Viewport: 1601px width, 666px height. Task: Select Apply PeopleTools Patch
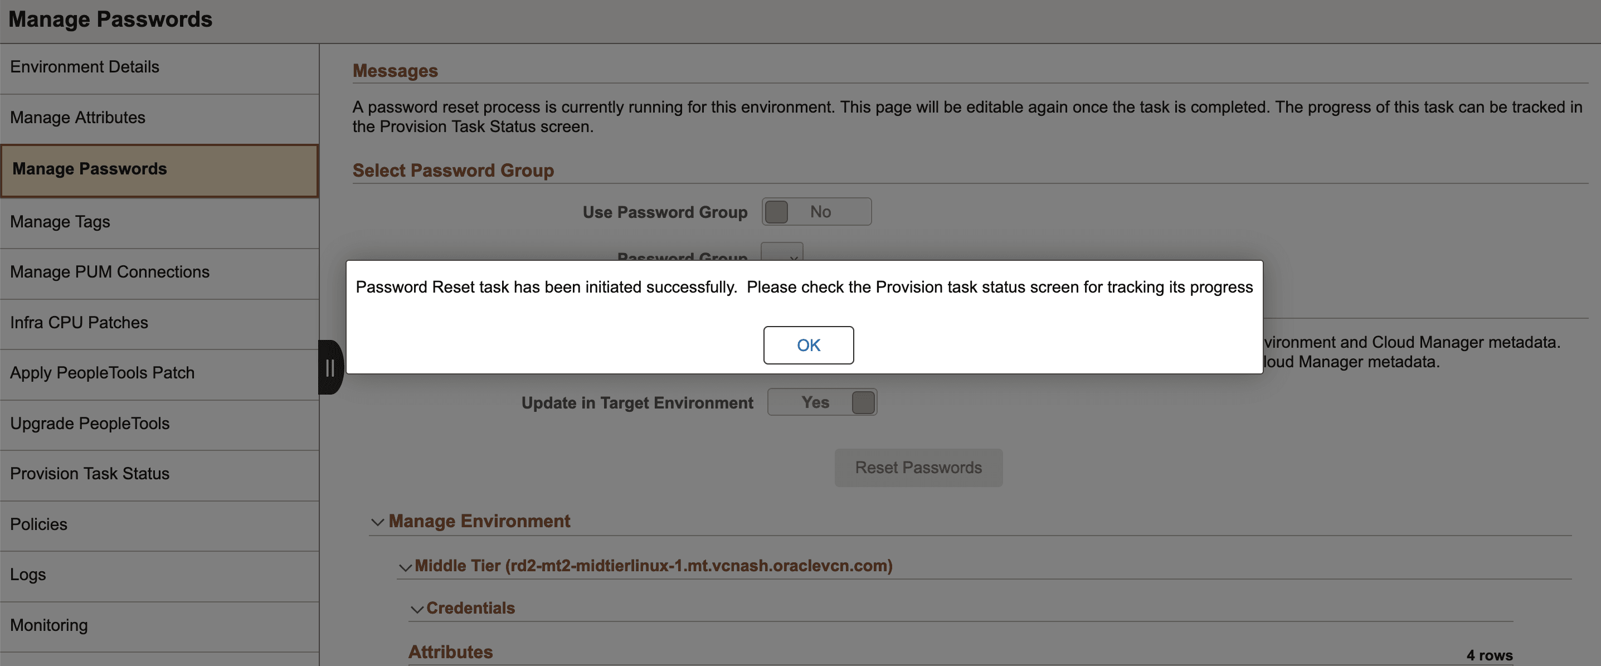pos(102,372)
